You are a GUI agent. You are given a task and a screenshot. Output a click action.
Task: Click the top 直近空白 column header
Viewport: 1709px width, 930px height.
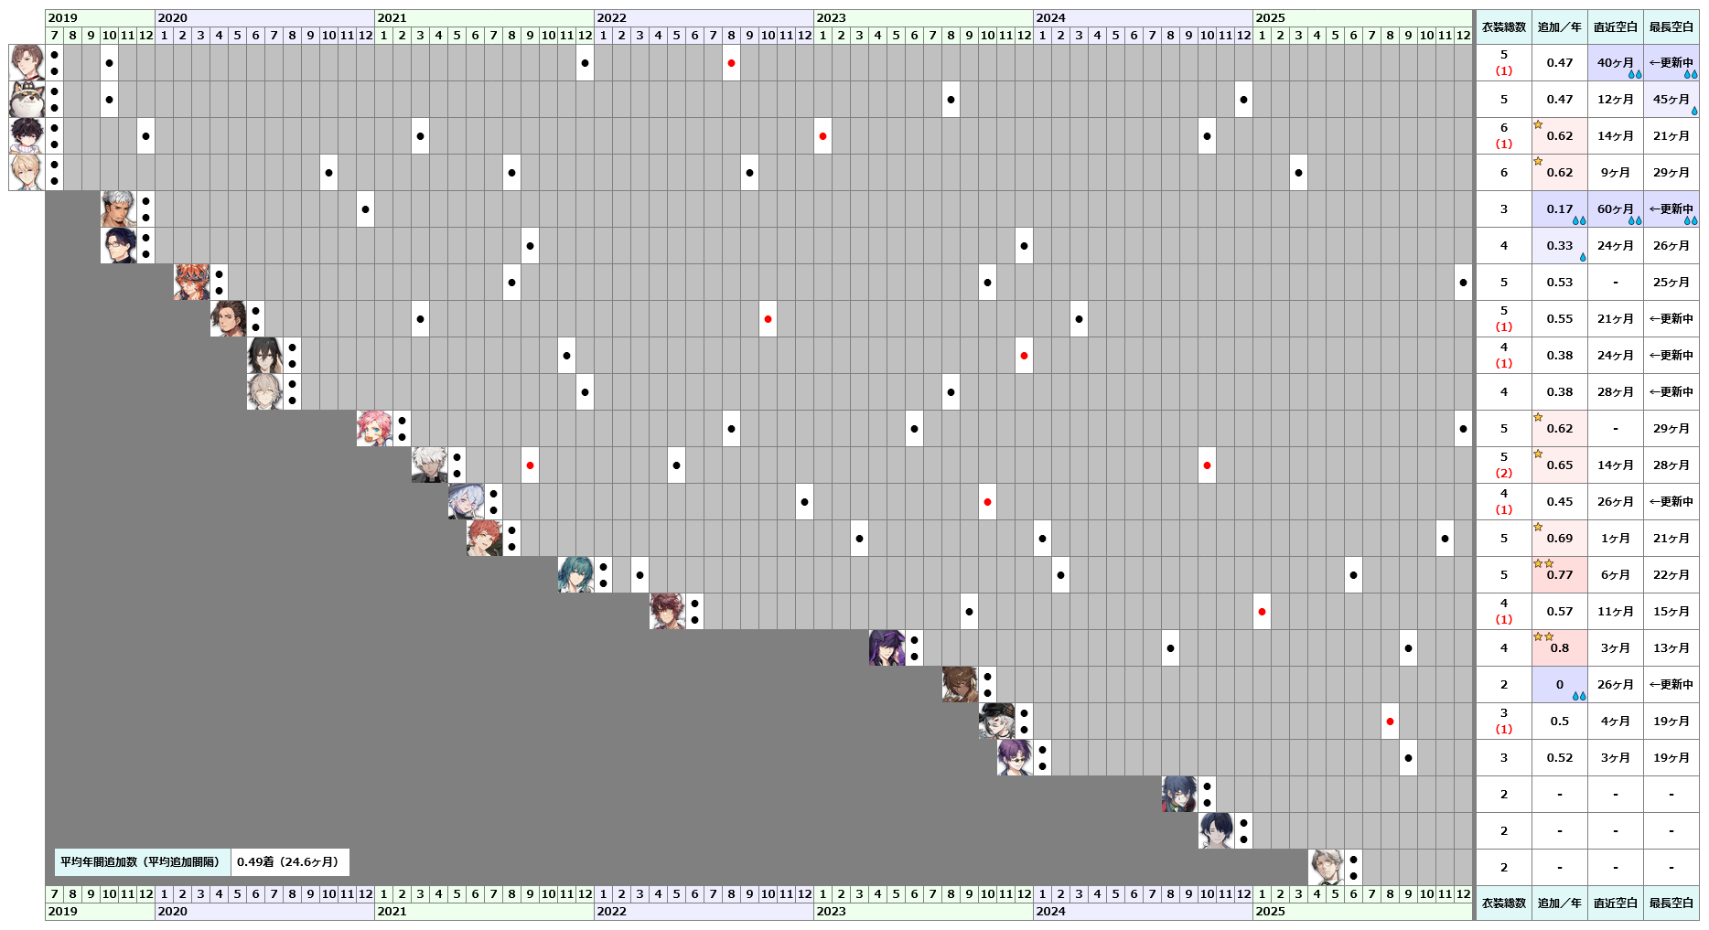pos(1615,27)
